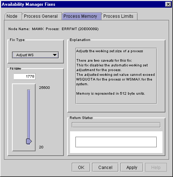Click the Return Status text box
The height and width of the screenshot is (177, 173).
[x=116, y=142]
